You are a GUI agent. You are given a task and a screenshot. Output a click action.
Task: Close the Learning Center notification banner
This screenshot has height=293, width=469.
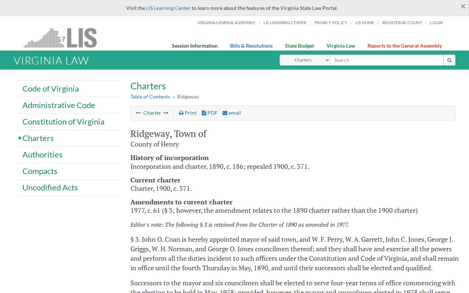click(x=463, y=7)
